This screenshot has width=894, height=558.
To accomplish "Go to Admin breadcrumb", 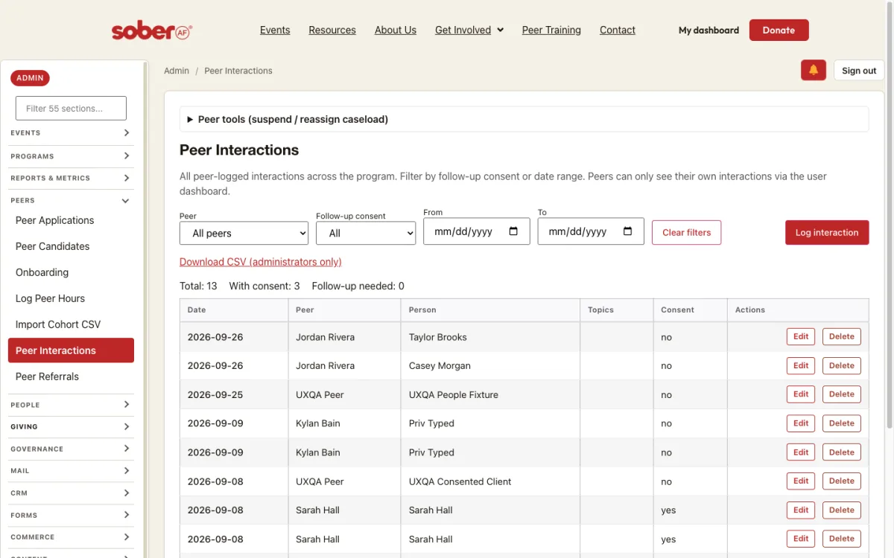I will click(177, 71).
